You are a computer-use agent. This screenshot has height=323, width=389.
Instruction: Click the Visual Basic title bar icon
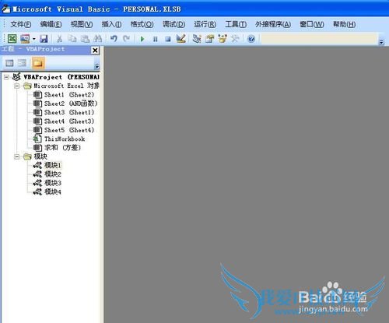point(5,9)
